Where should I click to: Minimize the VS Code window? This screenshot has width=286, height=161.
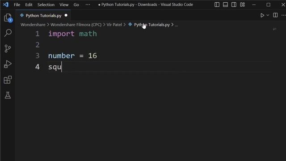(x=254, y=4)
